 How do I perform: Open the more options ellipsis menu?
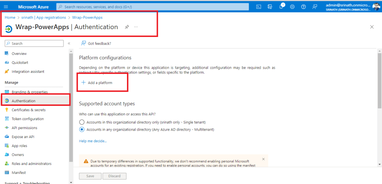(136, 27)
